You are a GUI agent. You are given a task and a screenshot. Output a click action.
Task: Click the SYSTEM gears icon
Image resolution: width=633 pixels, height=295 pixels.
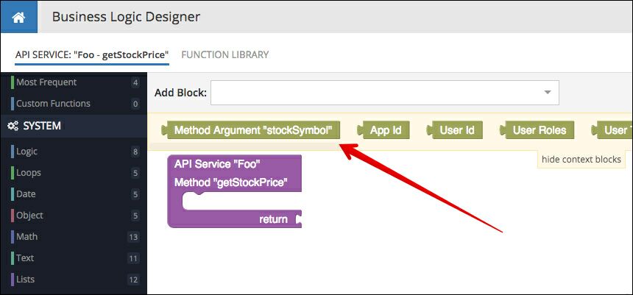13,127
